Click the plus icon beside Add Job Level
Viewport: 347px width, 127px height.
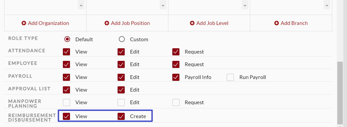point(192,23)
